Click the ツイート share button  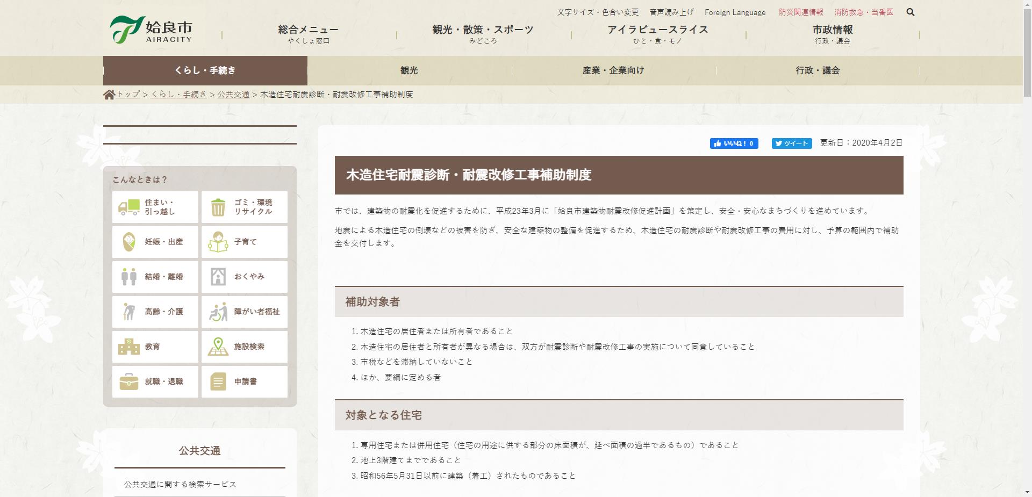pyautogui.click(x=792, y=143)
